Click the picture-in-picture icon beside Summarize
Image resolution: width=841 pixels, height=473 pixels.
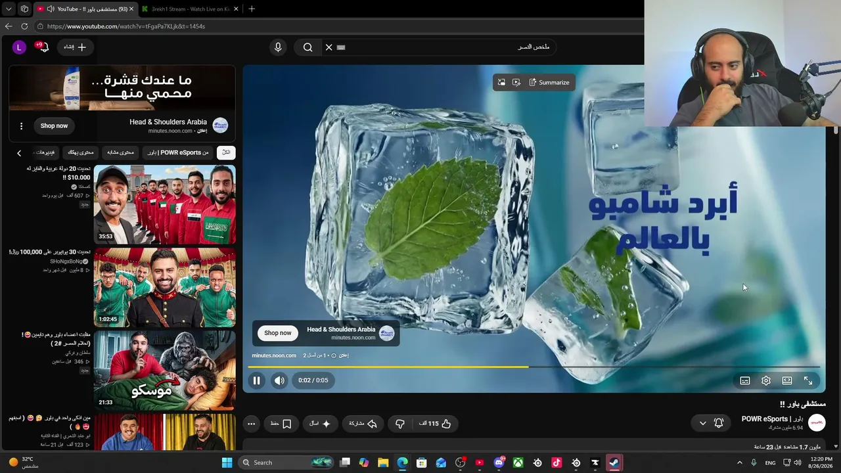[501, 82]
